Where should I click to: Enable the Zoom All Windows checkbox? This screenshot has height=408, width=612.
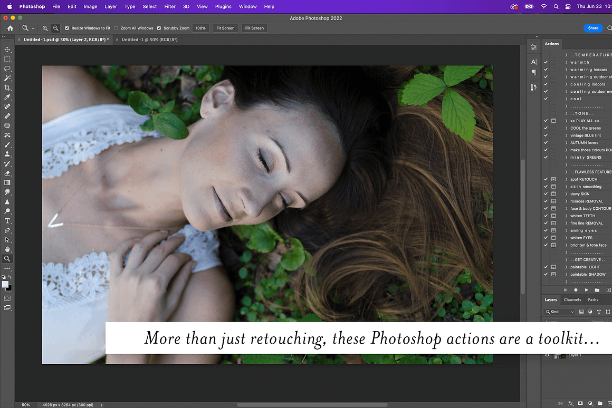(x=116, y=28)
